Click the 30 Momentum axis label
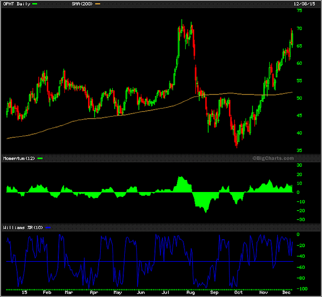The height and width of the screenshot is (297, 322). pos(299,165)
